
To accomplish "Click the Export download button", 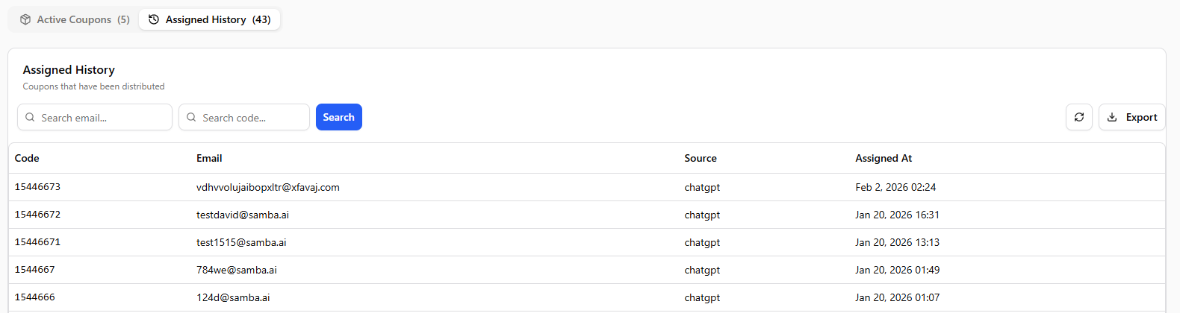I will (1132, 117).
